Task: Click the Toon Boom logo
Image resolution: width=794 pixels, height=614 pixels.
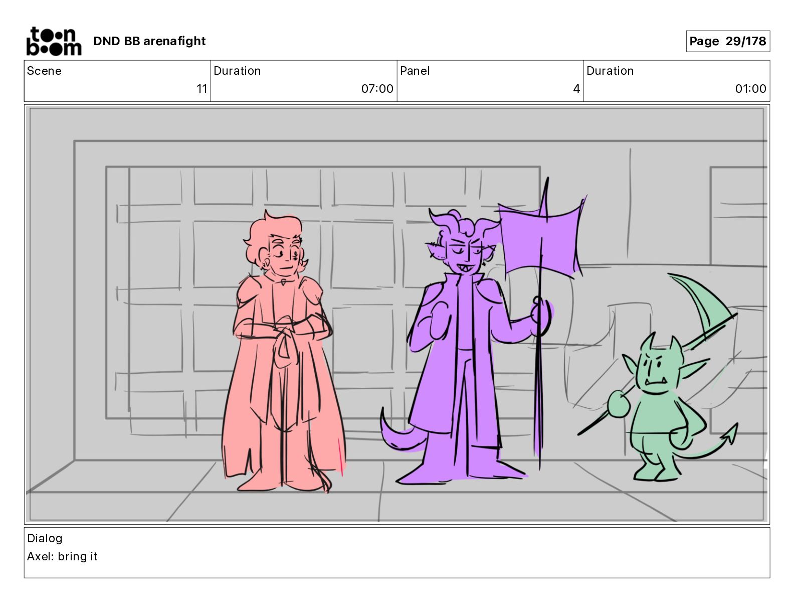Action: (x=54, y=41)
